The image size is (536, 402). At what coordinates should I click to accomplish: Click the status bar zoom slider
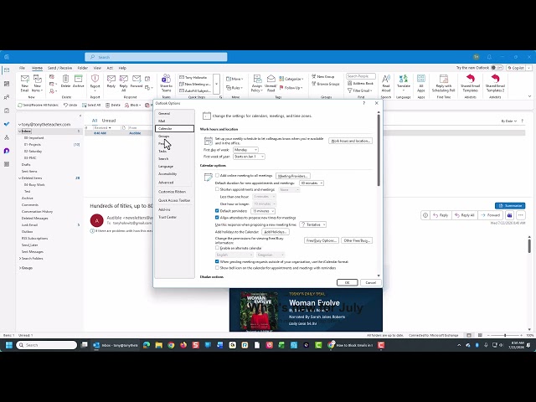coord(504,335)
